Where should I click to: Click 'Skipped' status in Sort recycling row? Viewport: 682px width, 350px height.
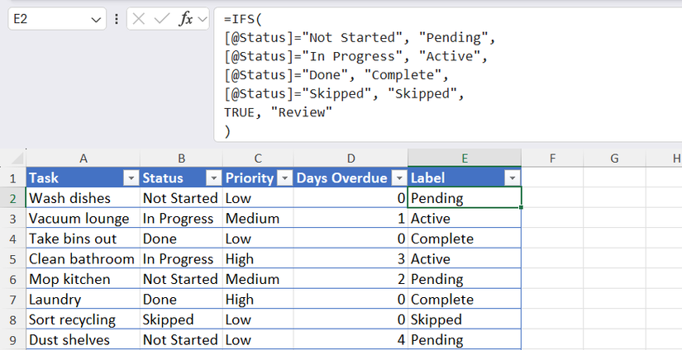pyautogui.click(x=181, y=319)
